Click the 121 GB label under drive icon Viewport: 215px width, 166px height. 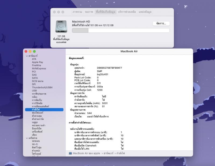click(x=61, y=36)
